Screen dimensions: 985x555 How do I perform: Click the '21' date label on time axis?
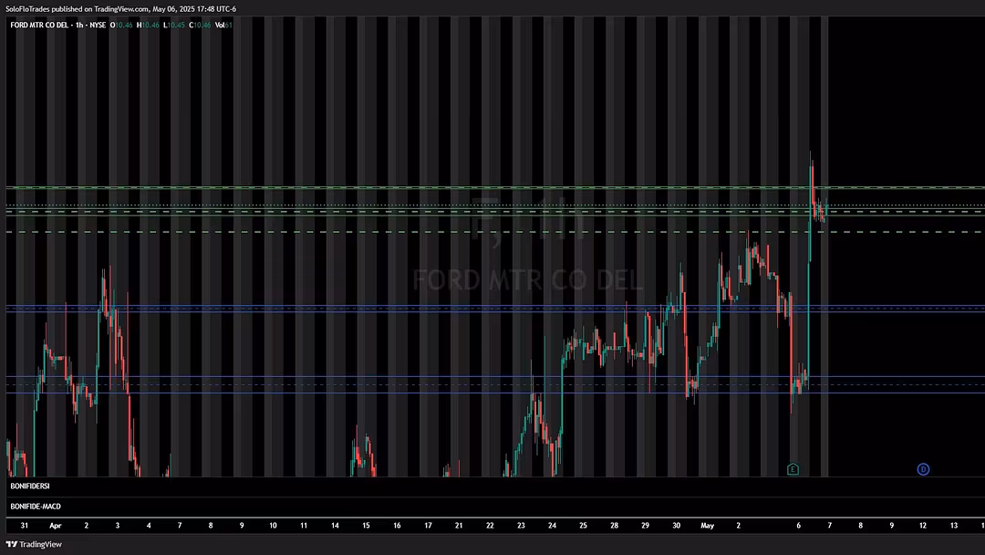pos(459,526)
